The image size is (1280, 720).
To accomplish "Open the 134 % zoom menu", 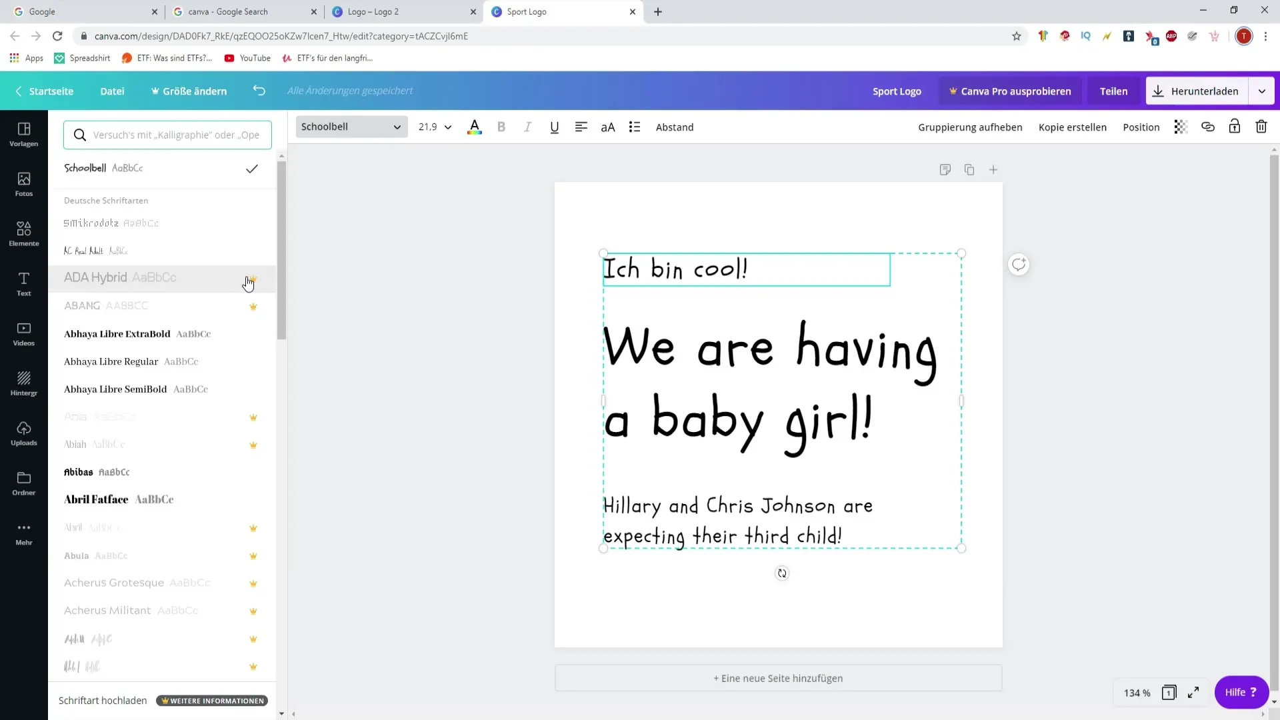I will coord(1137,693).
